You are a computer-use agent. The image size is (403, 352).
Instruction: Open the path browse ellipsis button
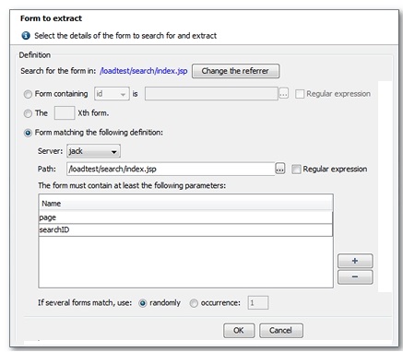[279, 169]
